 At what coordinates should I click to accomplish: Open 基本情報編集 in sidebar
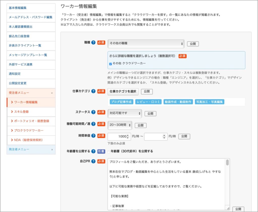(31, 8)
